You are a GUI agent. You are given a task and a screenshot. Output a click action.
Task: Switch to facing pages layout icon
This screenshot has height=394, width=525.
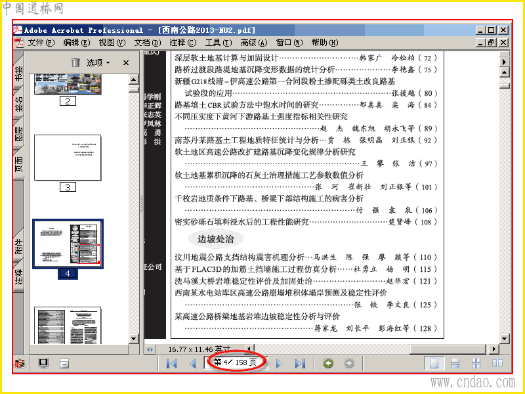pos(497,363)
